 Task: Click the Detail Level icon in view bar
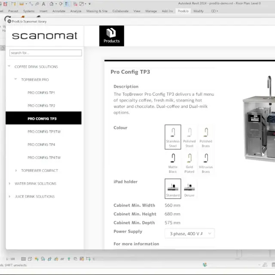point(23,259)
